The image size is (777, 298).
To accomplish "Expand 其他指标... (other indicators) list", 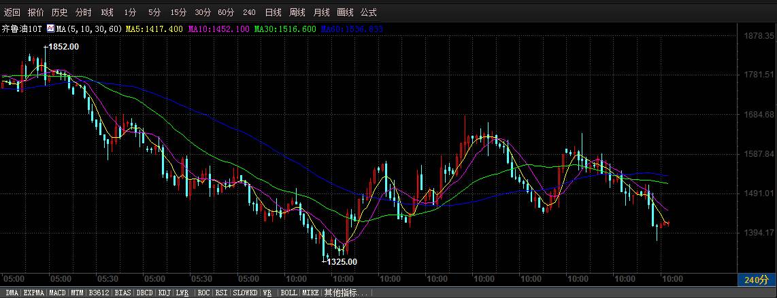I will click(x=346, y=293).
